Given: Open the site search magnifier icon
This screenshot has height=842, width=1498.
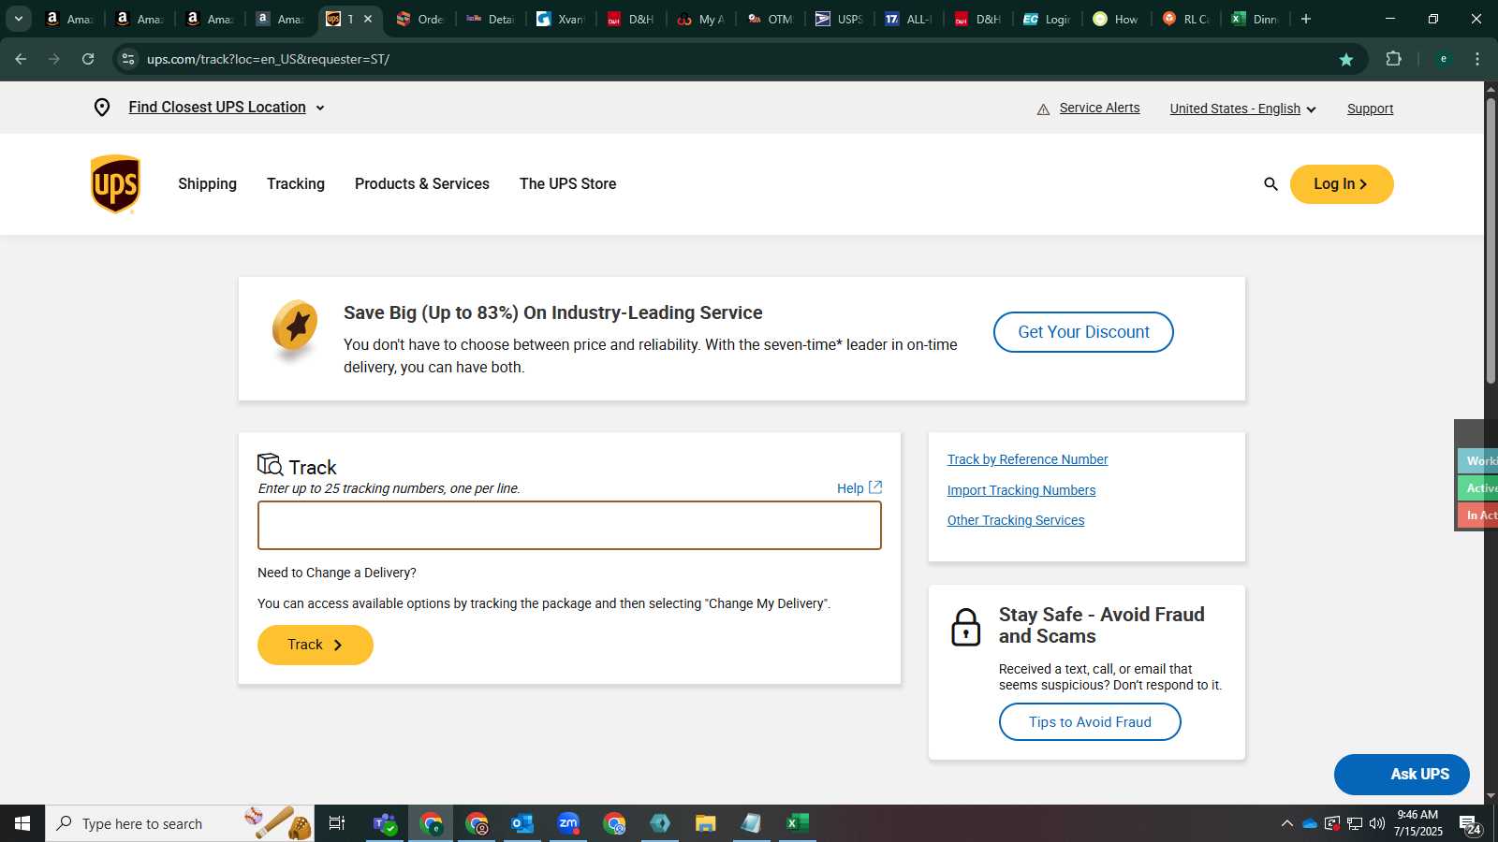Looking at the screenshot, I should (x=1270, y=184).
